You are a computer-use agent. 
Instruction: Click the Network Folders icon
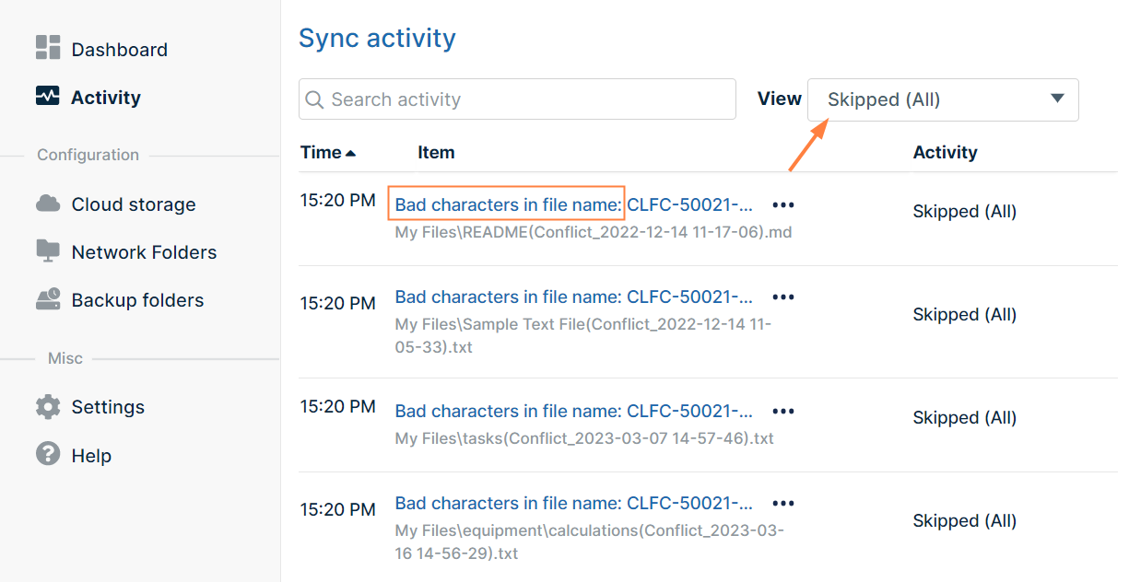click(x=48, y=250)
